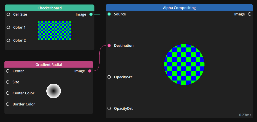Click the Size input socket
The height and width of the screenshot is (122, 257).
pos(8,82)
